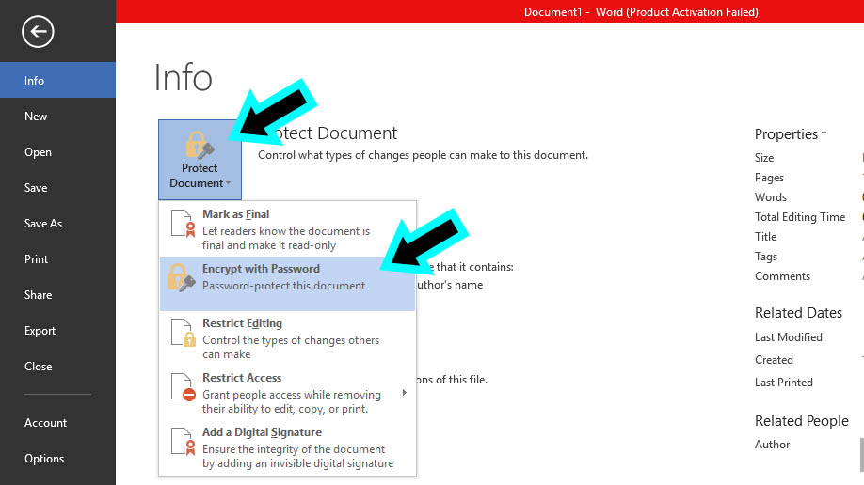Open the Account page
The image size is (864, 485).
[x=45, y=423]
